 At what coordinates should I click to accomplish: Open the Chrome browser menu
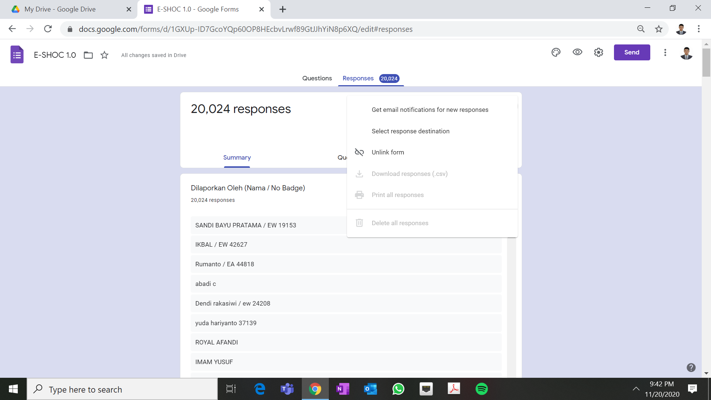tap(698, 29)
